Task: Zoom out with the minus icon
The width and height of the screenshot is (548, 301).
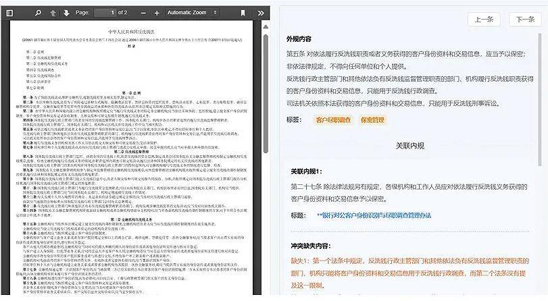Action: pyautogui.click(x=142, y=13)
